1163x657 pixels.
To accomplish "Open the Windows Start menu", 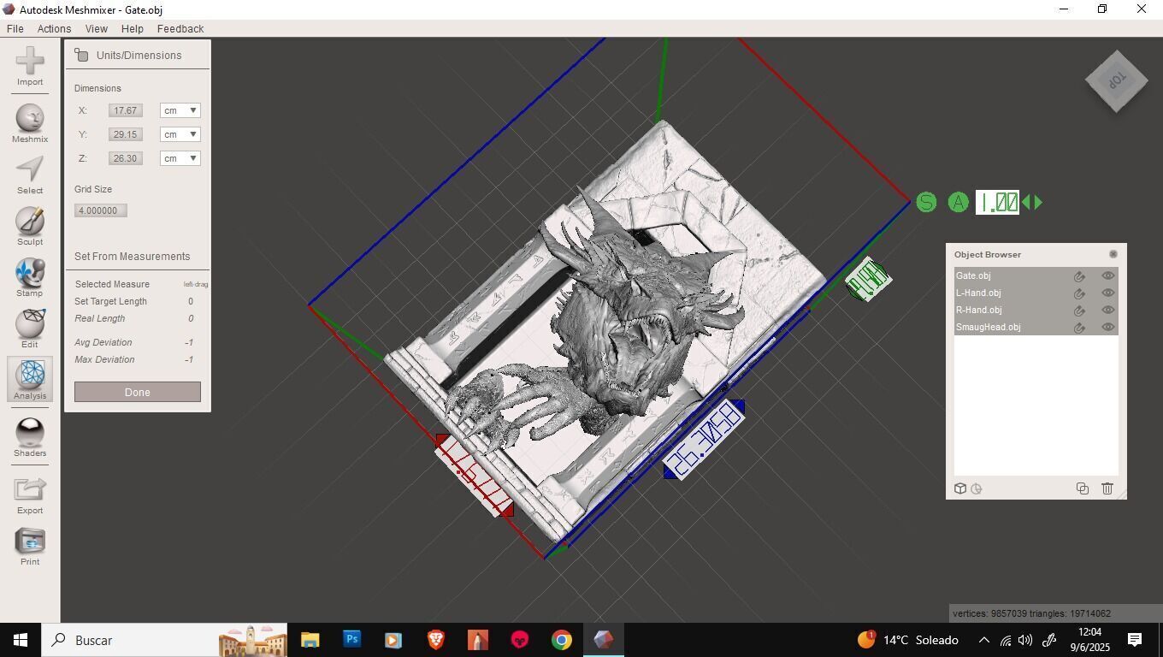I will pos(21,640).
